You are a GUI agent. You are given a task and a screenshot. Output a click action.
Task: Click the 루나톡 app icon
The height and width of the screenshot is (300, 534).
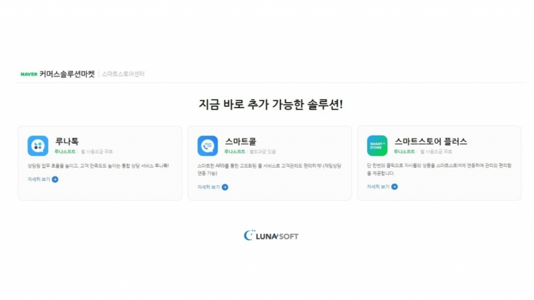pyautogui.click(x=38, y=146)
